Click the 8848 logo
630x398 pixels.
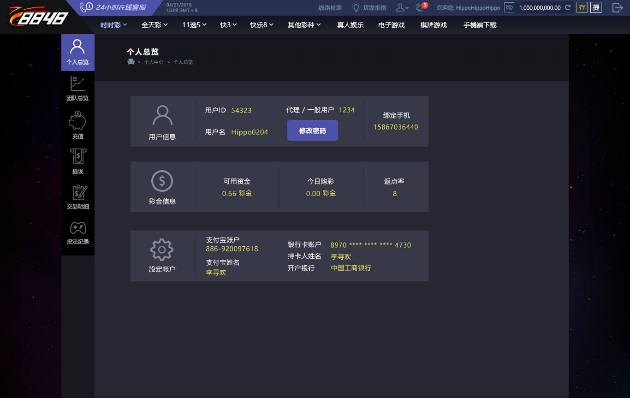coord(38,17)
